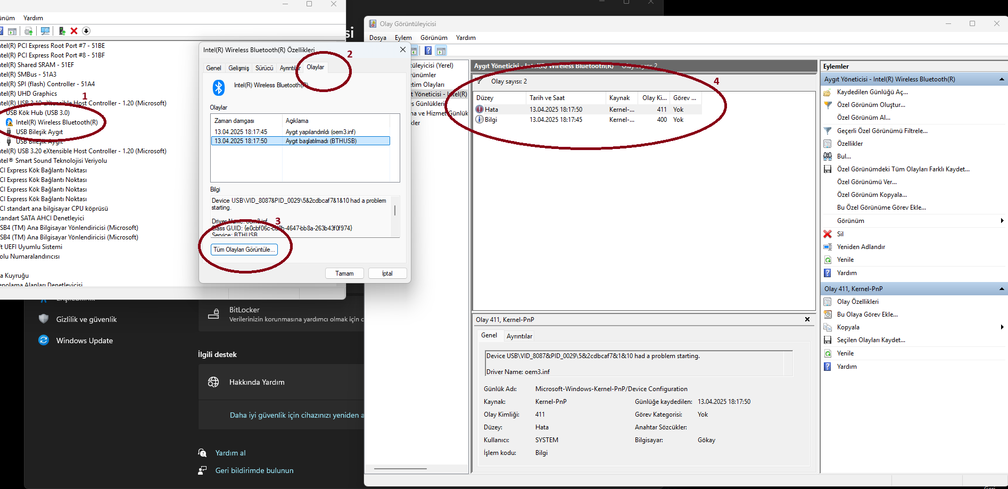The width and height of the screenshot is (1008, 489).
Task: Click the Geçerli Özel Görünümü Filtrele funnel icon
Action: [x=828, y=131]
